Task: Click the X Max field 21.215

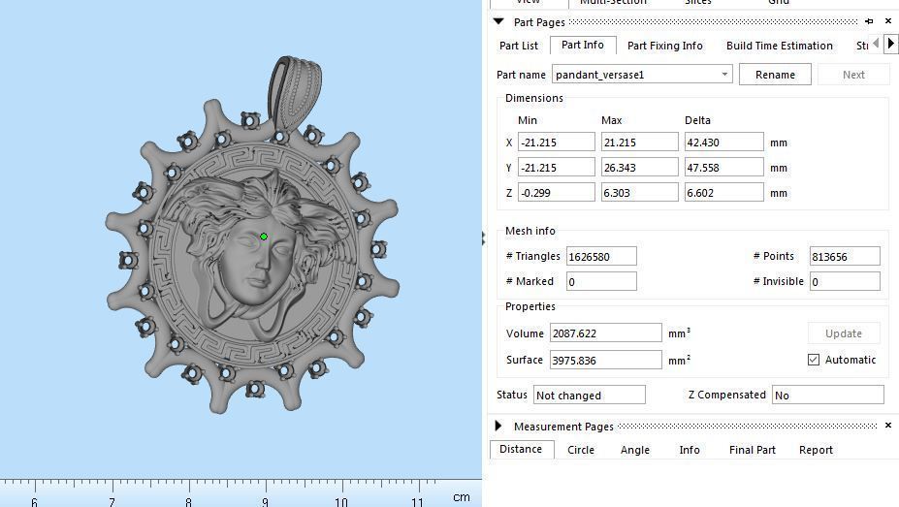Action: (x=639, y=143)
